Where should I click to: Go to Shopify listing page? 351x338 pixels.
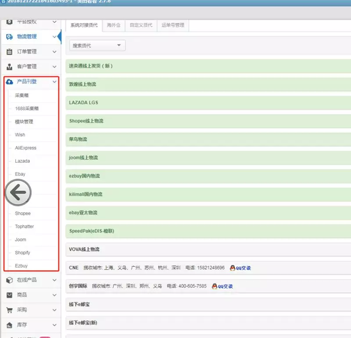pos(22,253)
